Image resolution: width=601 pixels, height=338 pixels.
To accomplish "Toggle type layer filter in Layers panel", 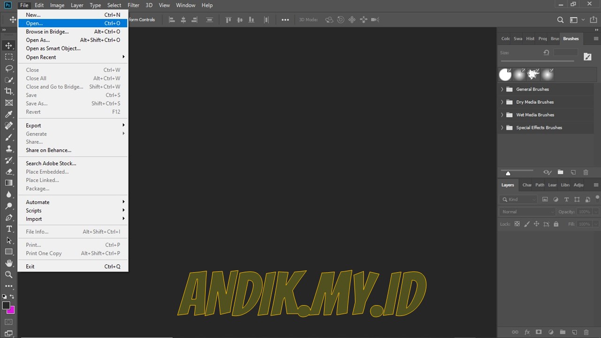I will (566, 200).
